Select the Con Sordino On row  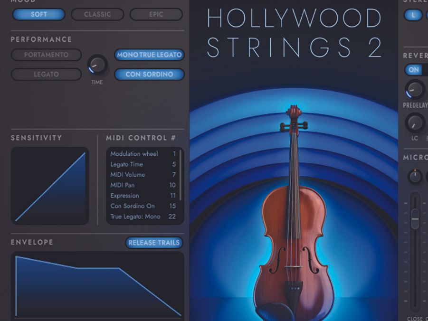tap(143, 206)
